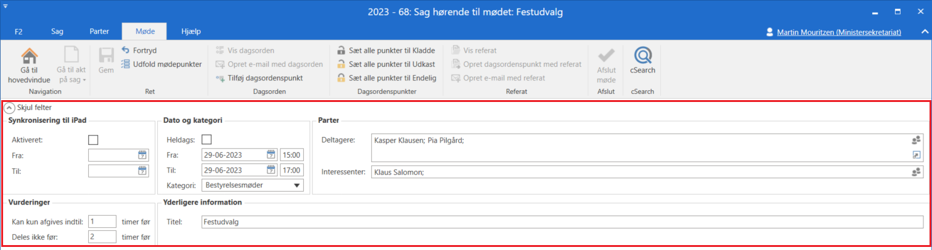Add agenda item with Tilføj dagsordenspunkt
The width and height of the screenshot is (932, 250).
(x=265, y=78)
